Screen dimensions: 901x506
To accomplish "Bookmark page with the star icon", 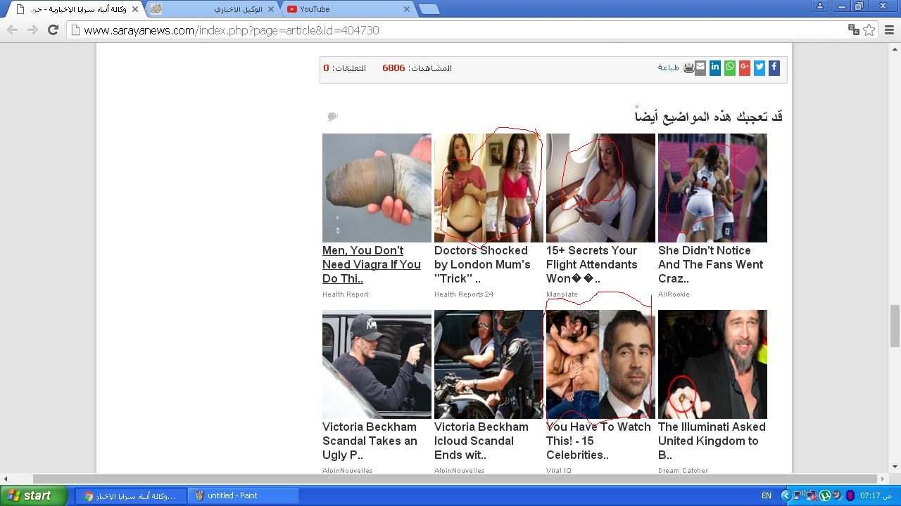I will coord(869,30).
